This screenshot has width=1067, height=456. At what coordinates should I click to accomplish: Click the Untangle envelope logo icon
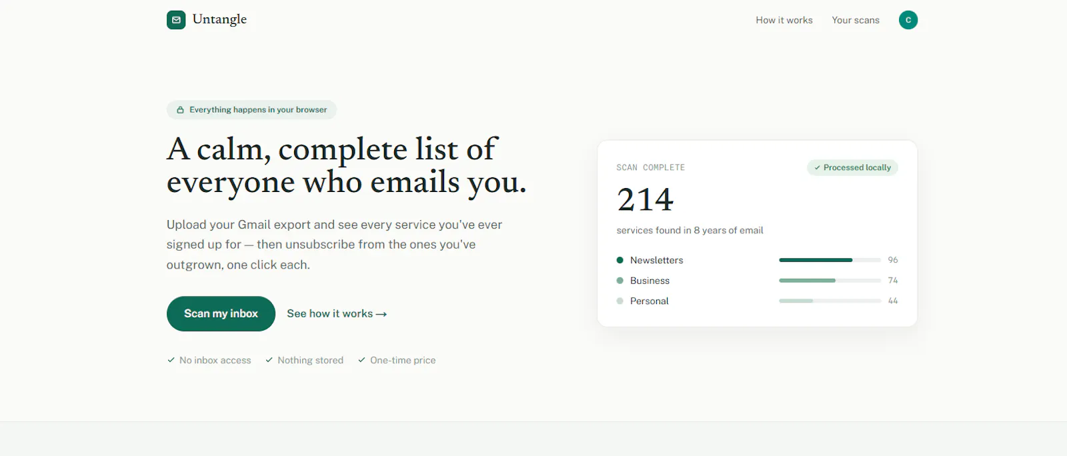176,20
